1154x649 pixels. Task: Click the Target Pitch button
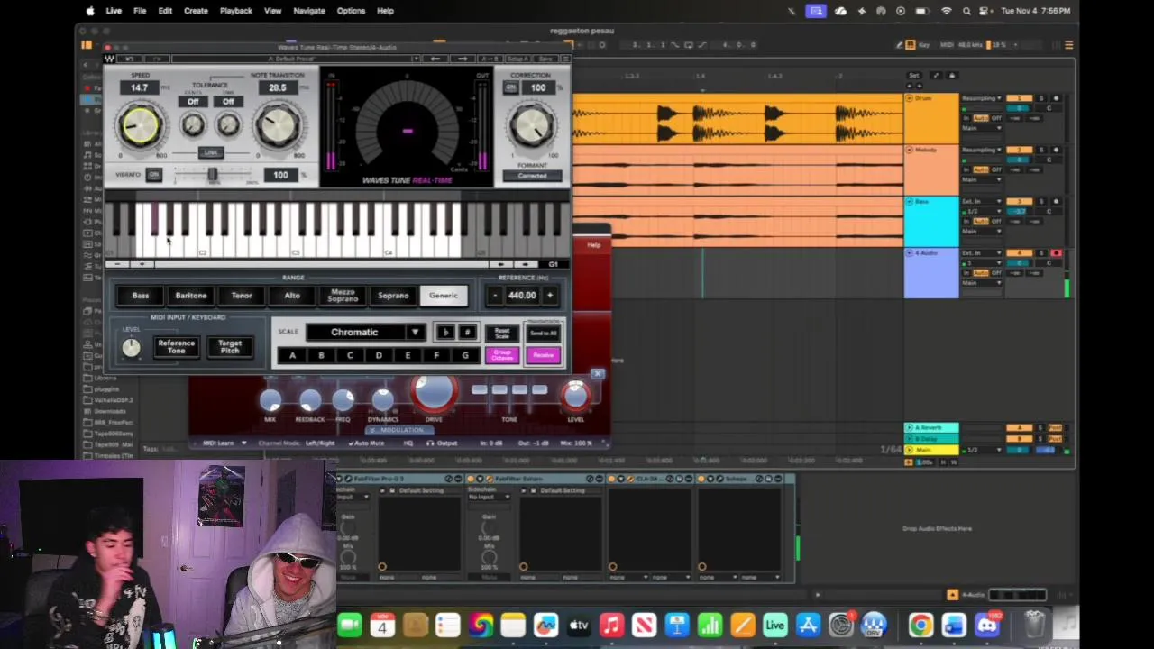pos(230,346)
